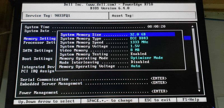Select the Power Management row
Image resolution: width=224 pixels, height=108 pixels.
94,92
